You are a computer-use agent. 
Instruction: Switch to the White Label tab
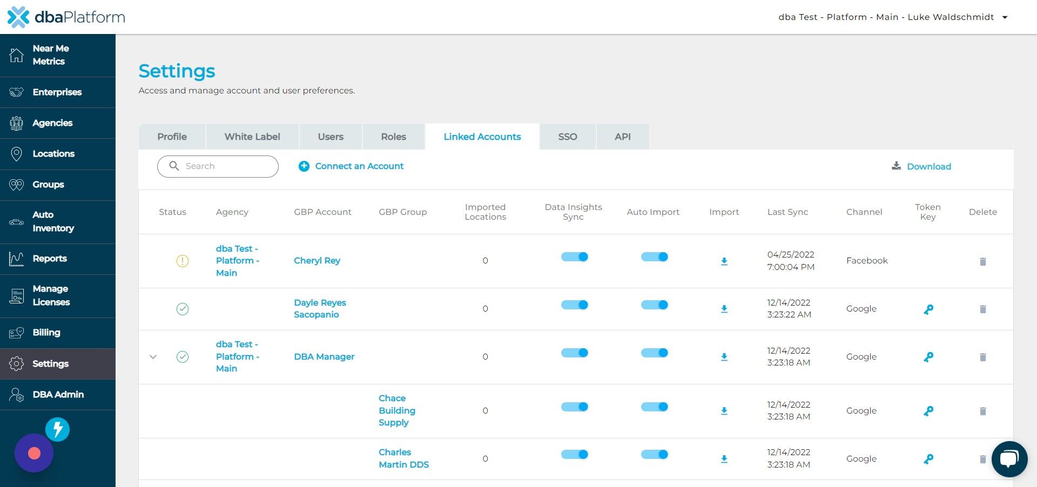click(x=252, y=137)
